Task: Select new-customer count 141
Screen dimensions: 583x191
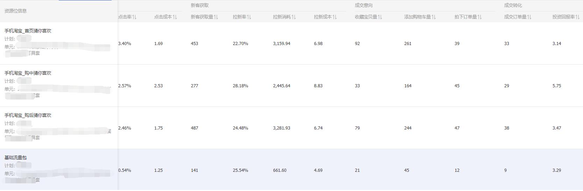Action: [194, 170]
